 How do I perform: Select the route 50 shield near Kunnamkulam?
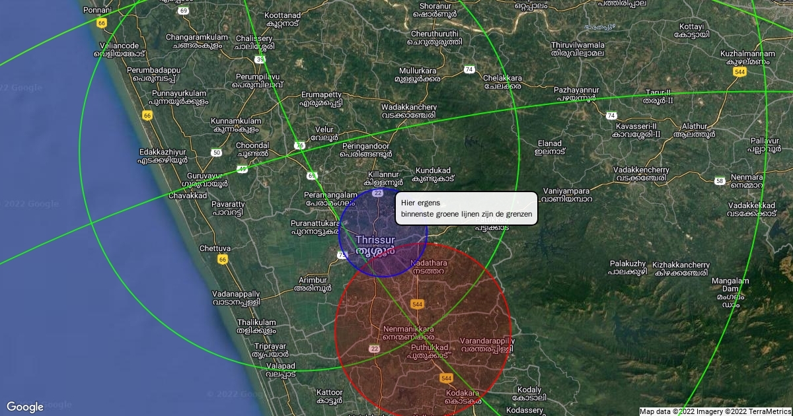tap(217, 153)
